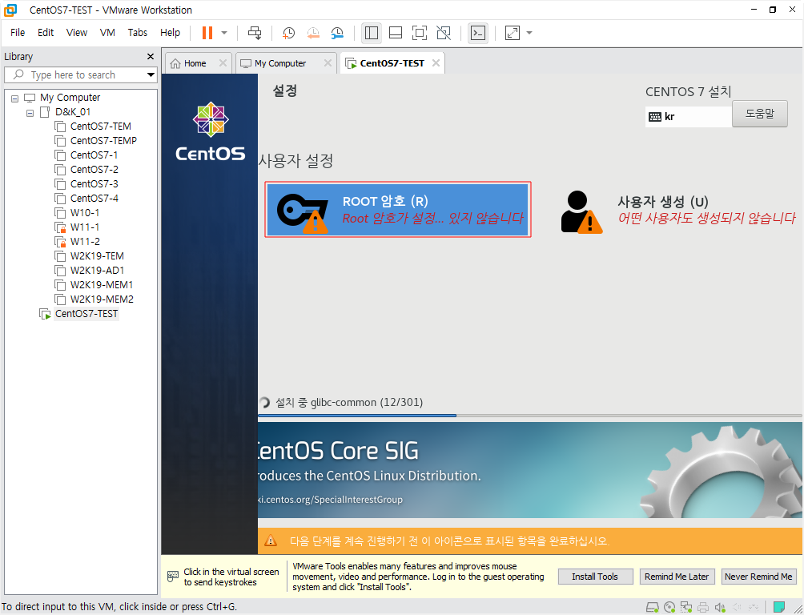
Task: Toggle Unity mode
Action: (444, 33)
